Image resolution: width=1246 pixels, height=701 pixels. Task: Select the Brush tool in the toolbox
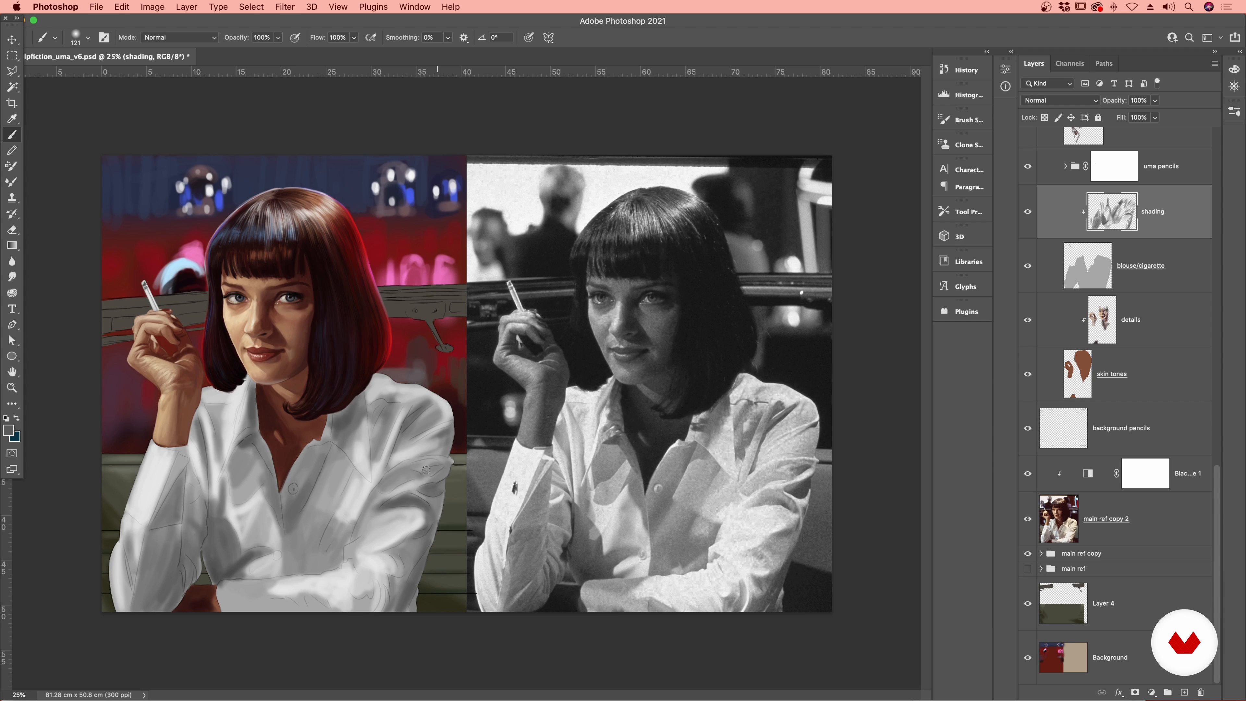pos(12,134)
